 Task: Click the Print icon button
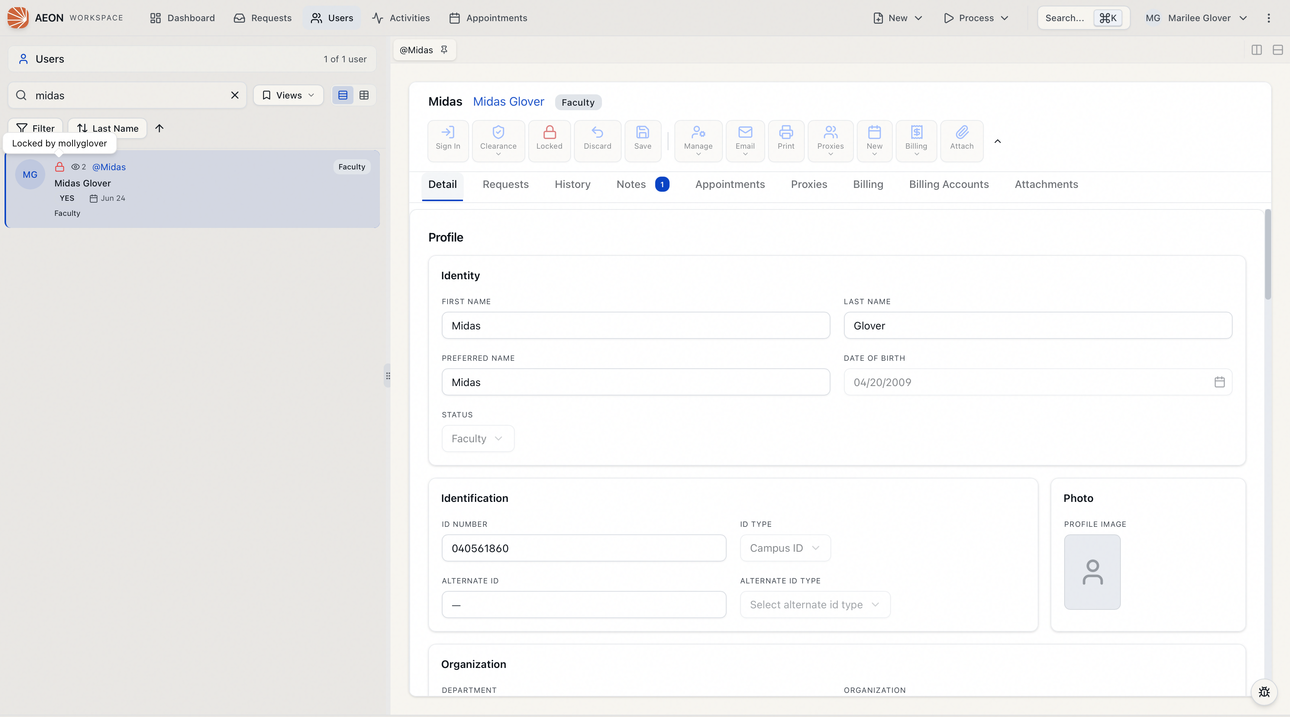pyautogui.click(x=786, y=141)
